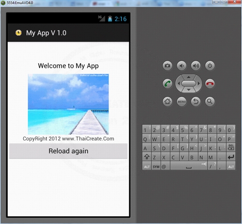Click the SYM key
The height and width of the screenshot is (224, 242).
tap(156, 166)
